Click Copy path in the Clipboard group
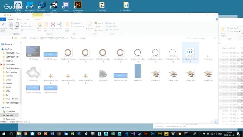 [26, 27]
